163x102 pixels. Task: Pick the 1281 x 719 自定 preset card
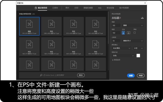tap(51, 47)
